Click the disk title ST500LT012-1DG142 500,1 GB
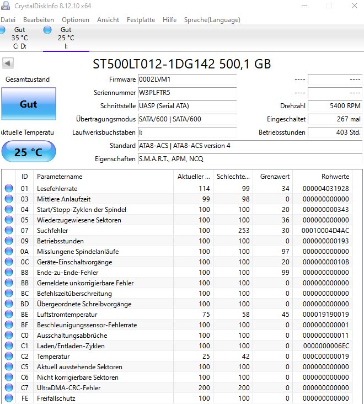 182,64
